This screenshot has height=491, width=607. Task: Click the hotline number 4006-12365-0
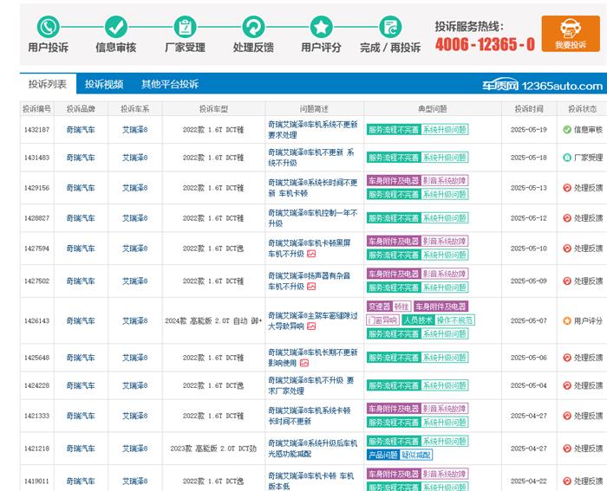[485, 44]
